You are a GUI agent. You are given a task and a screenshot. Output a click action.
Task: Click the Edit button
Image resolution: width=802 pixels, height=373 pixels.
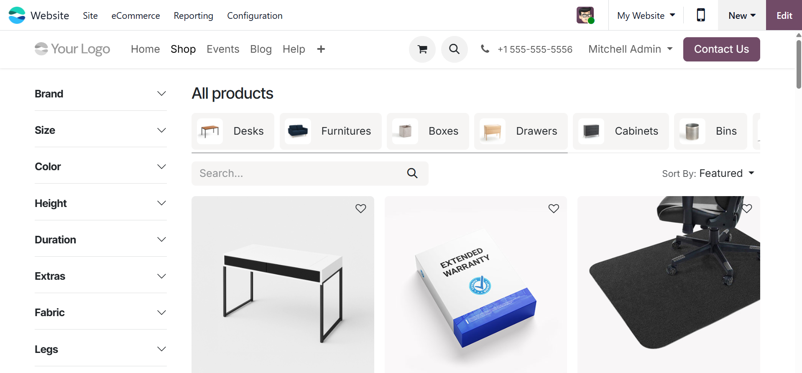point(784,15)
